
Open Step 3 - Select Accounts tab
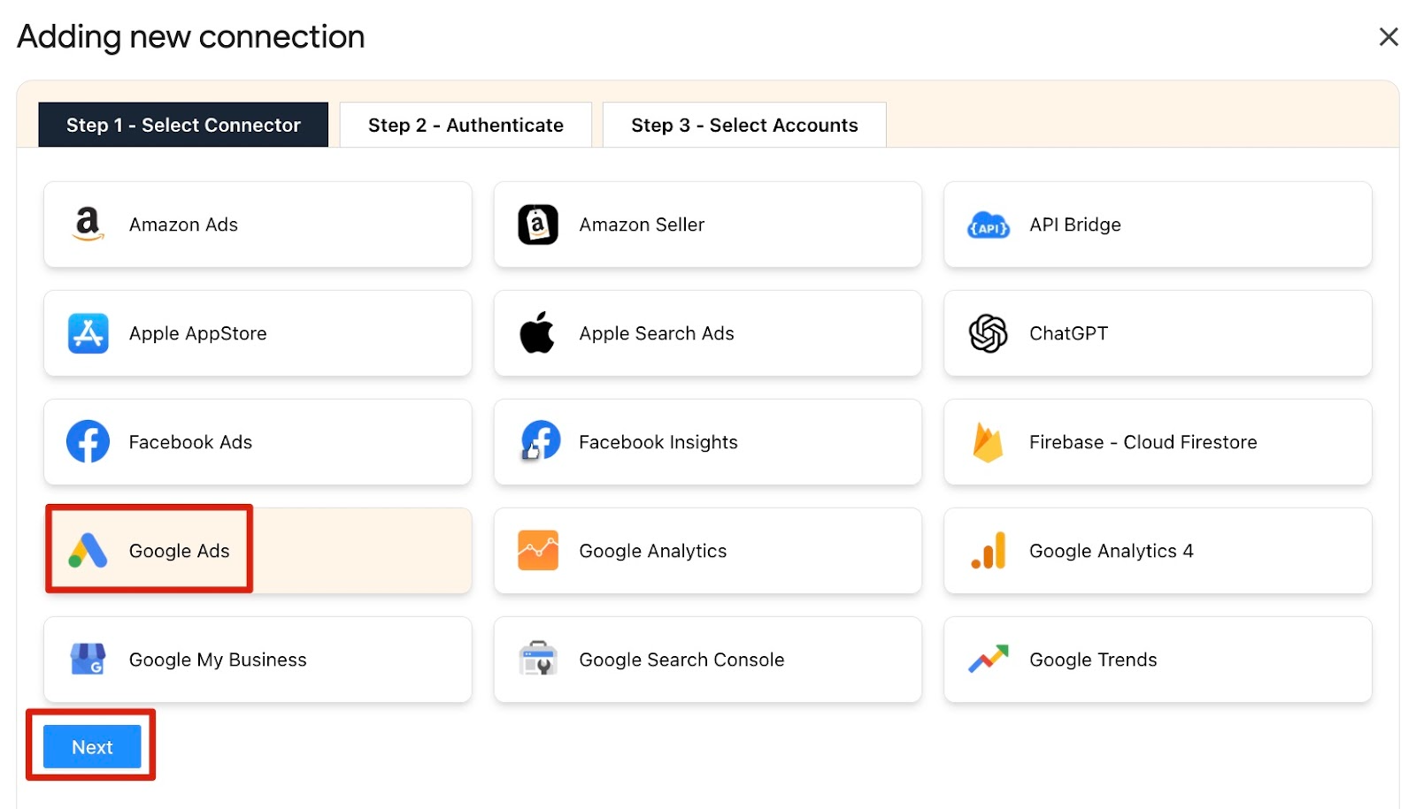743,125
